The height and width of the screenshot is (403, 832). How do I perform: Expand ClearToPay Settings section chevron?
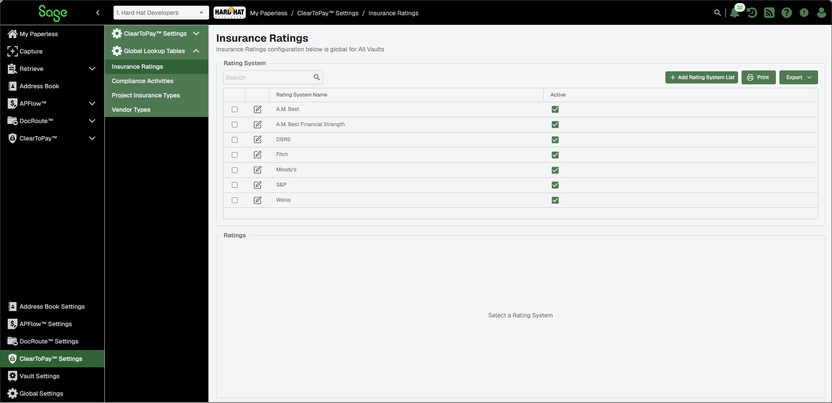tap(196, 33)
